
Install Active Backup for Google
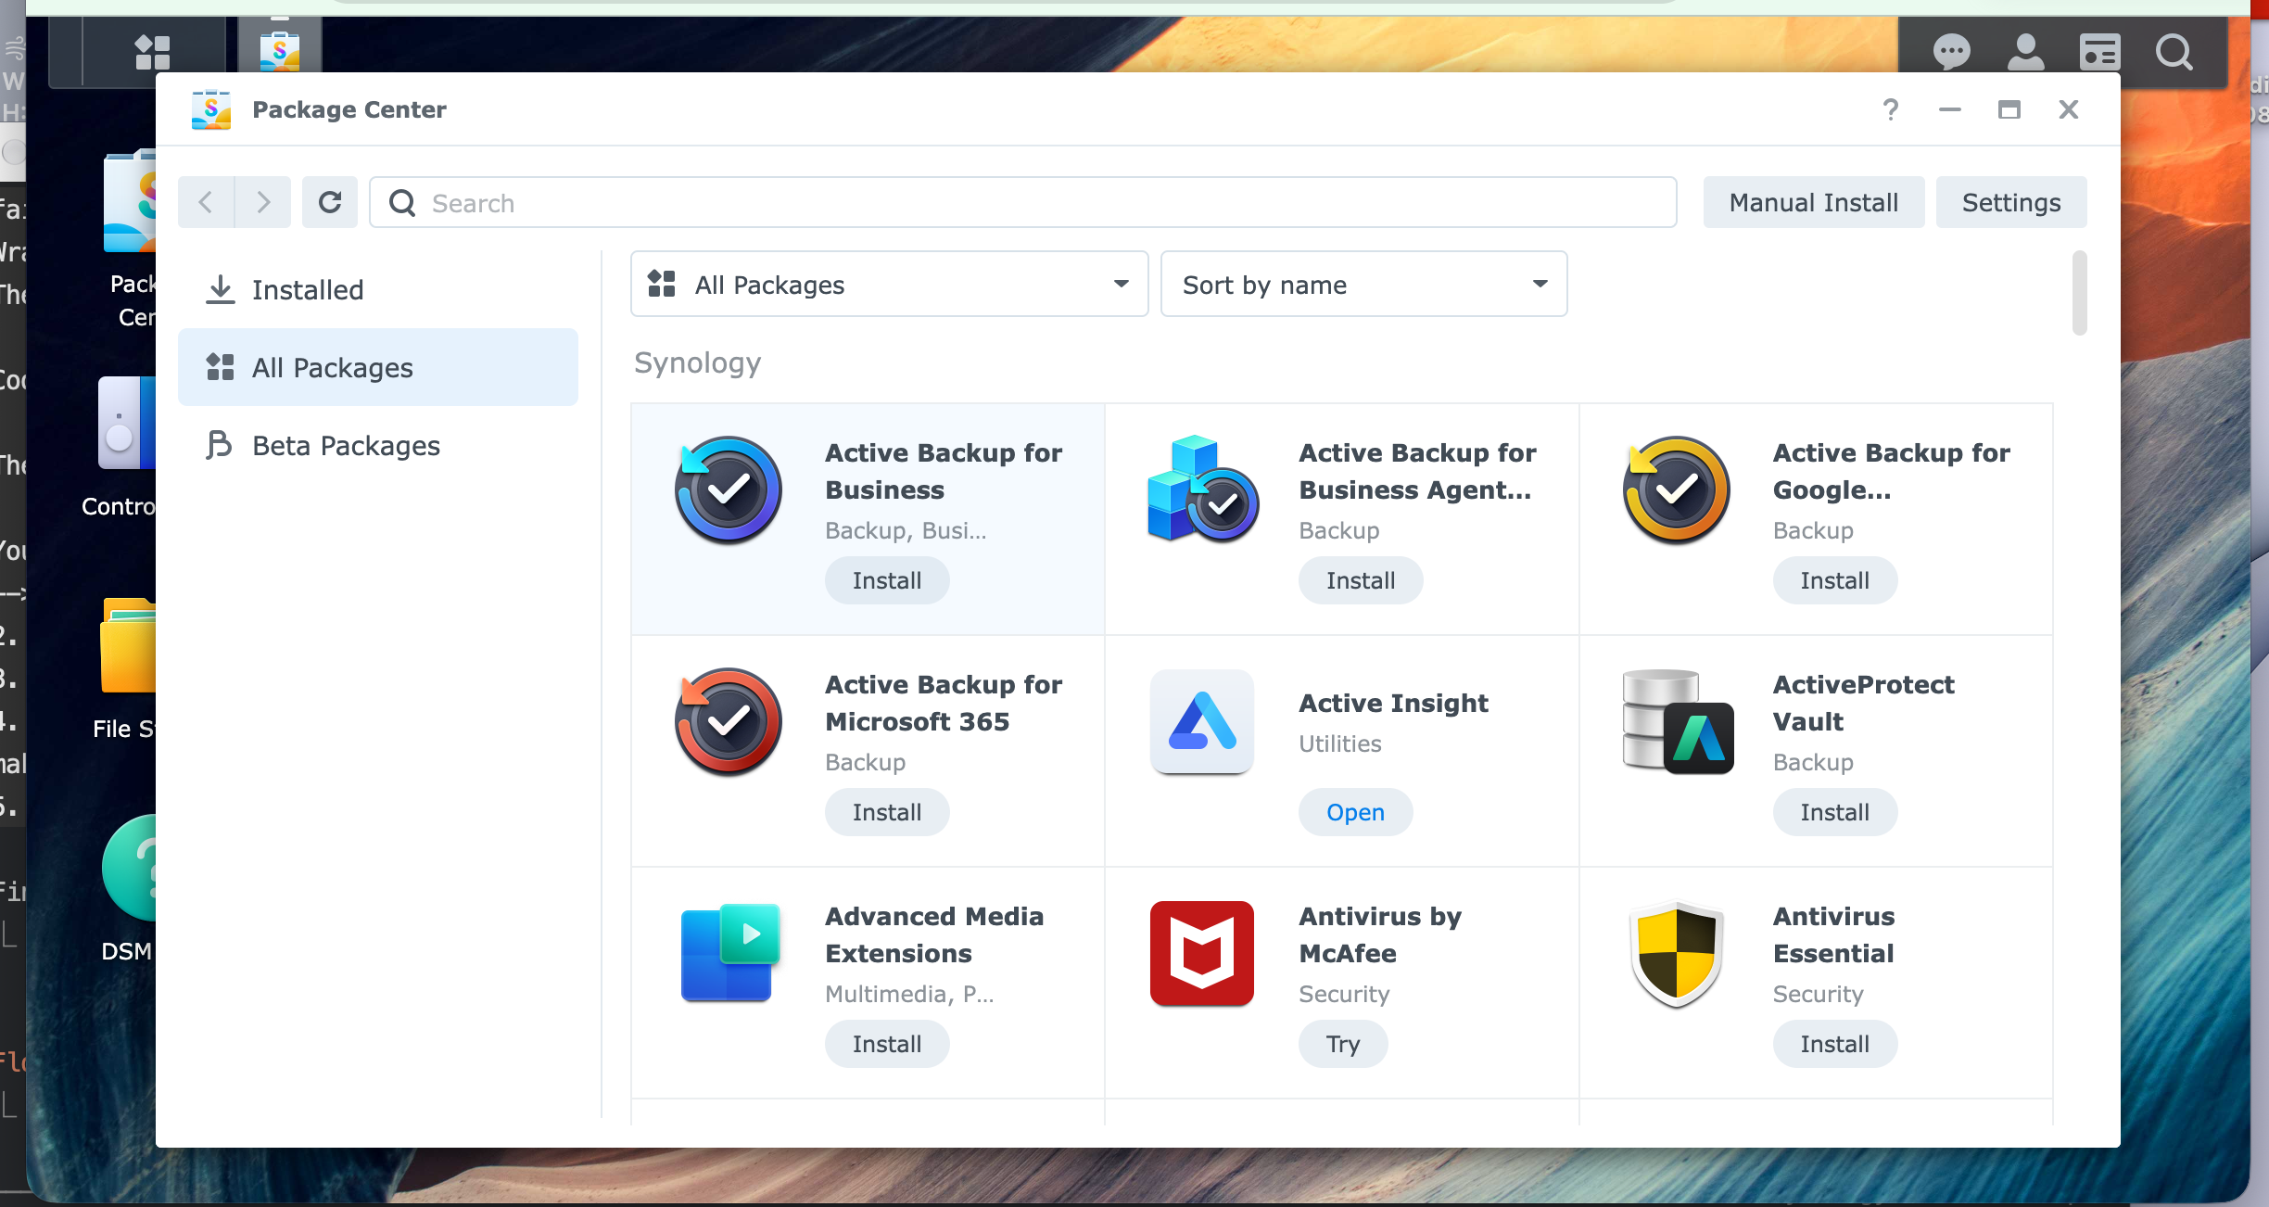1835,580
